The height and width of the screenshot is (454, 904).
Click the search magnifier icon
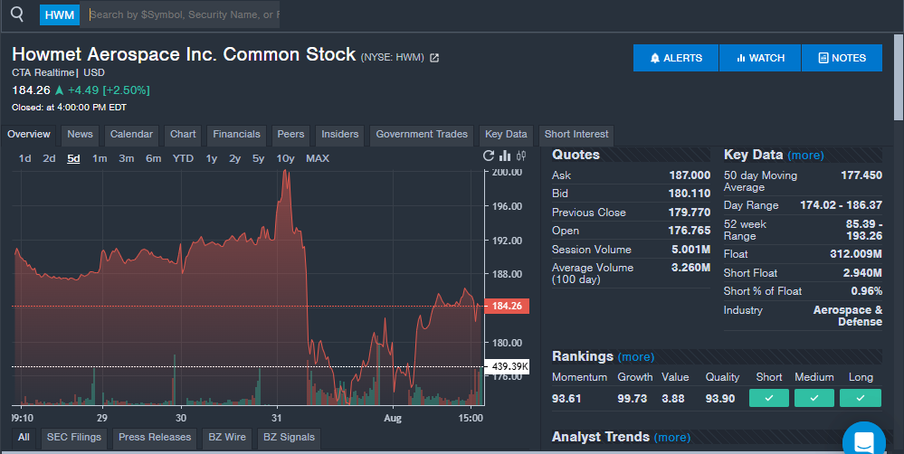pos(17,14)
